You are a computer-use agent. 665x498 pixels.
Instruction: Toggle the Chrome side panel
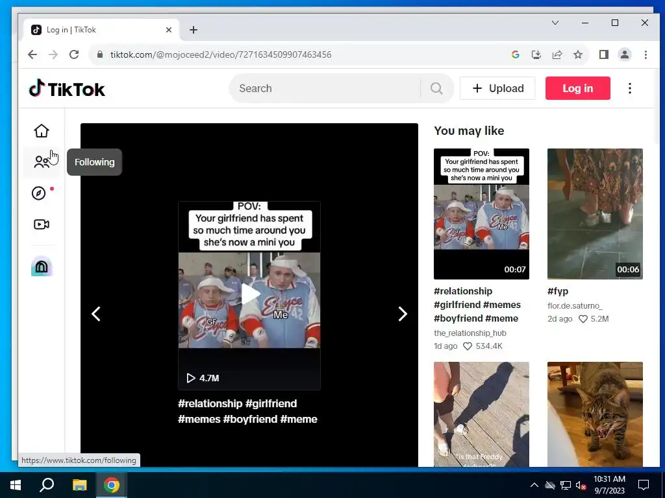tap(604, 54)
